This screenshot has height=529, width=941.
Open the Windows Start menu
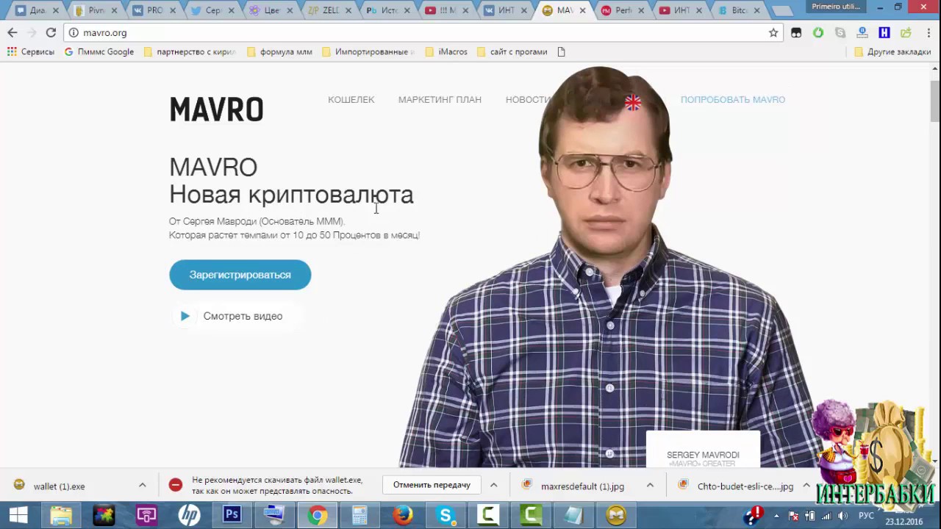(x=18, y=516)
